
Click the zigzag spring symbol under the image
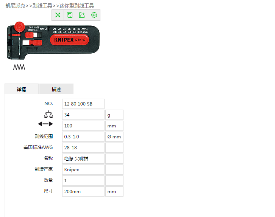(x=19, y=67)
